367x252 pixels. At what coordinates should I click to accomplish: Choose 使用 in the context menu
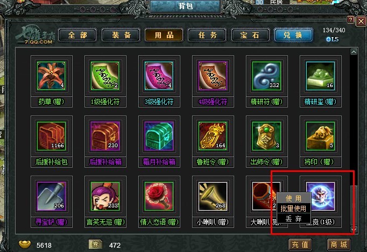pos(293,198)
